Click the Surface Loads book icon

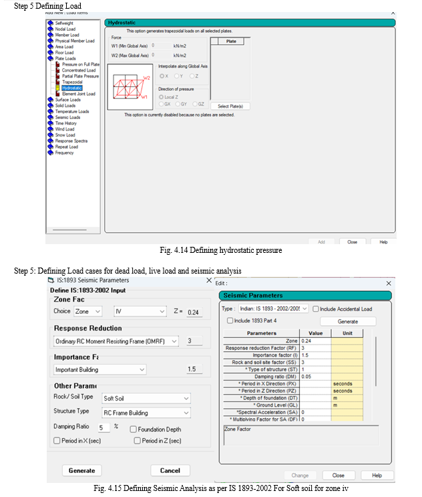50,100
